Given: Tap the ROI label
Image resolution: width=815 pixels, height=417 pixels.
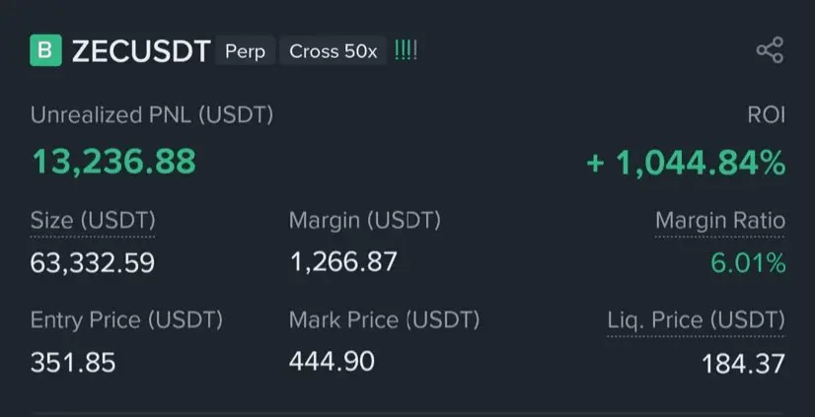Looking at the screenshot, I should pyautogui.click(x=766, y=114).
